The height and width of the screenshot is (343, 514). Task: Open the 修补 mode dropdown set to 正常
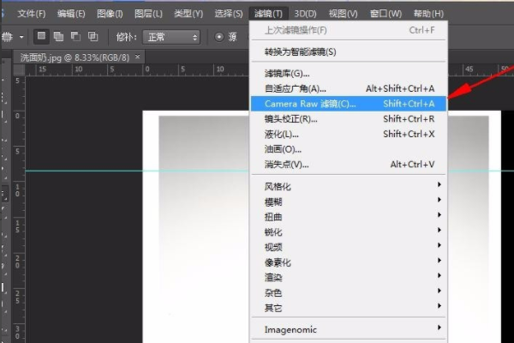pos(170,37)
